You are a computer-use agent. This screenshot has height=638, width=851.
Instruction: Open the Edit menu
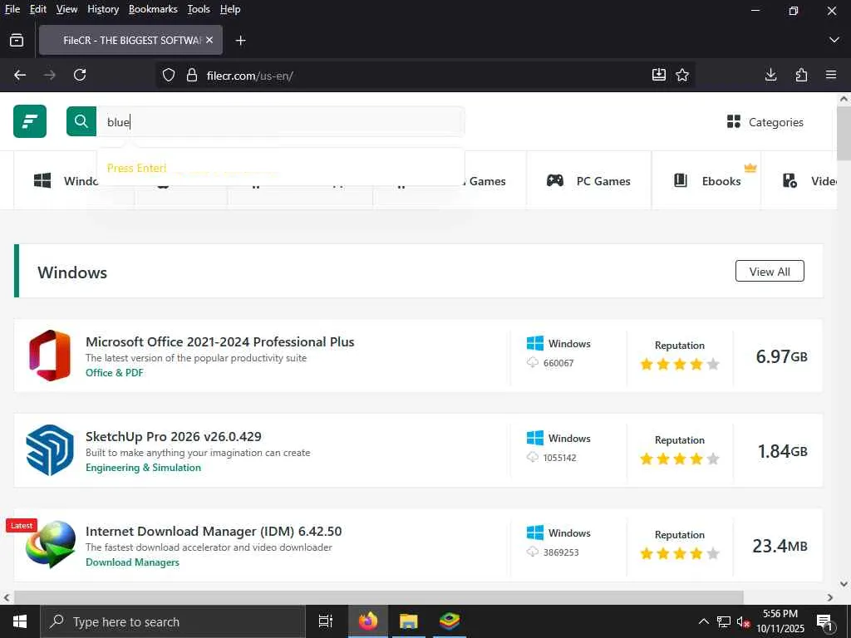pos(38,9)
